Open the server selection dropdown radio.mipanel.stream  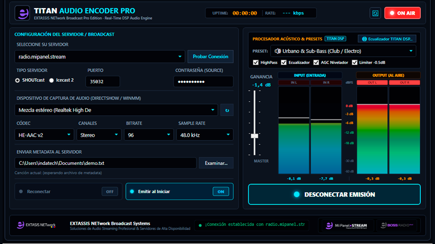(x=100, y=56)
